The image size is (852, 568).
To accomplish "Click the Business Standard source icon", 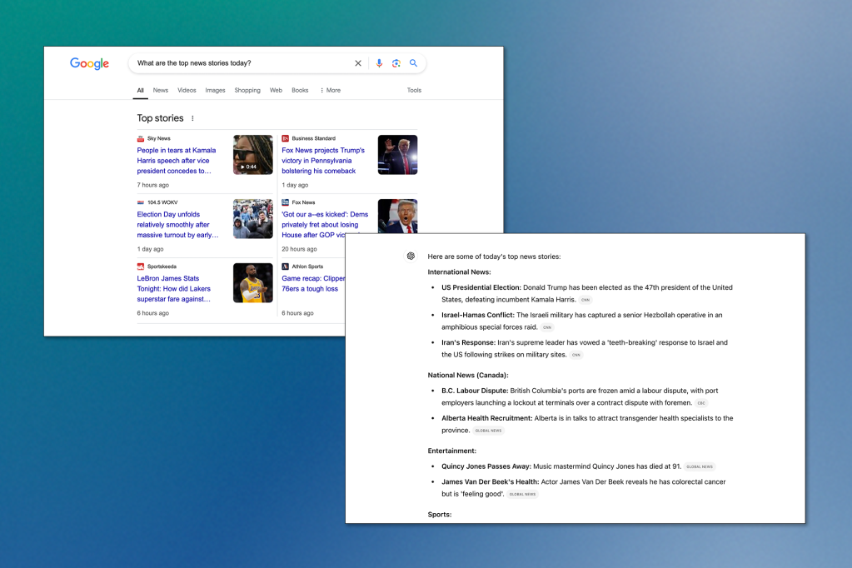I will pos(286,138).
